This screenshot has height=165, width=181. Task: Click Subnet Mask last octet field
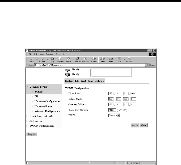[x=133, y=99]
